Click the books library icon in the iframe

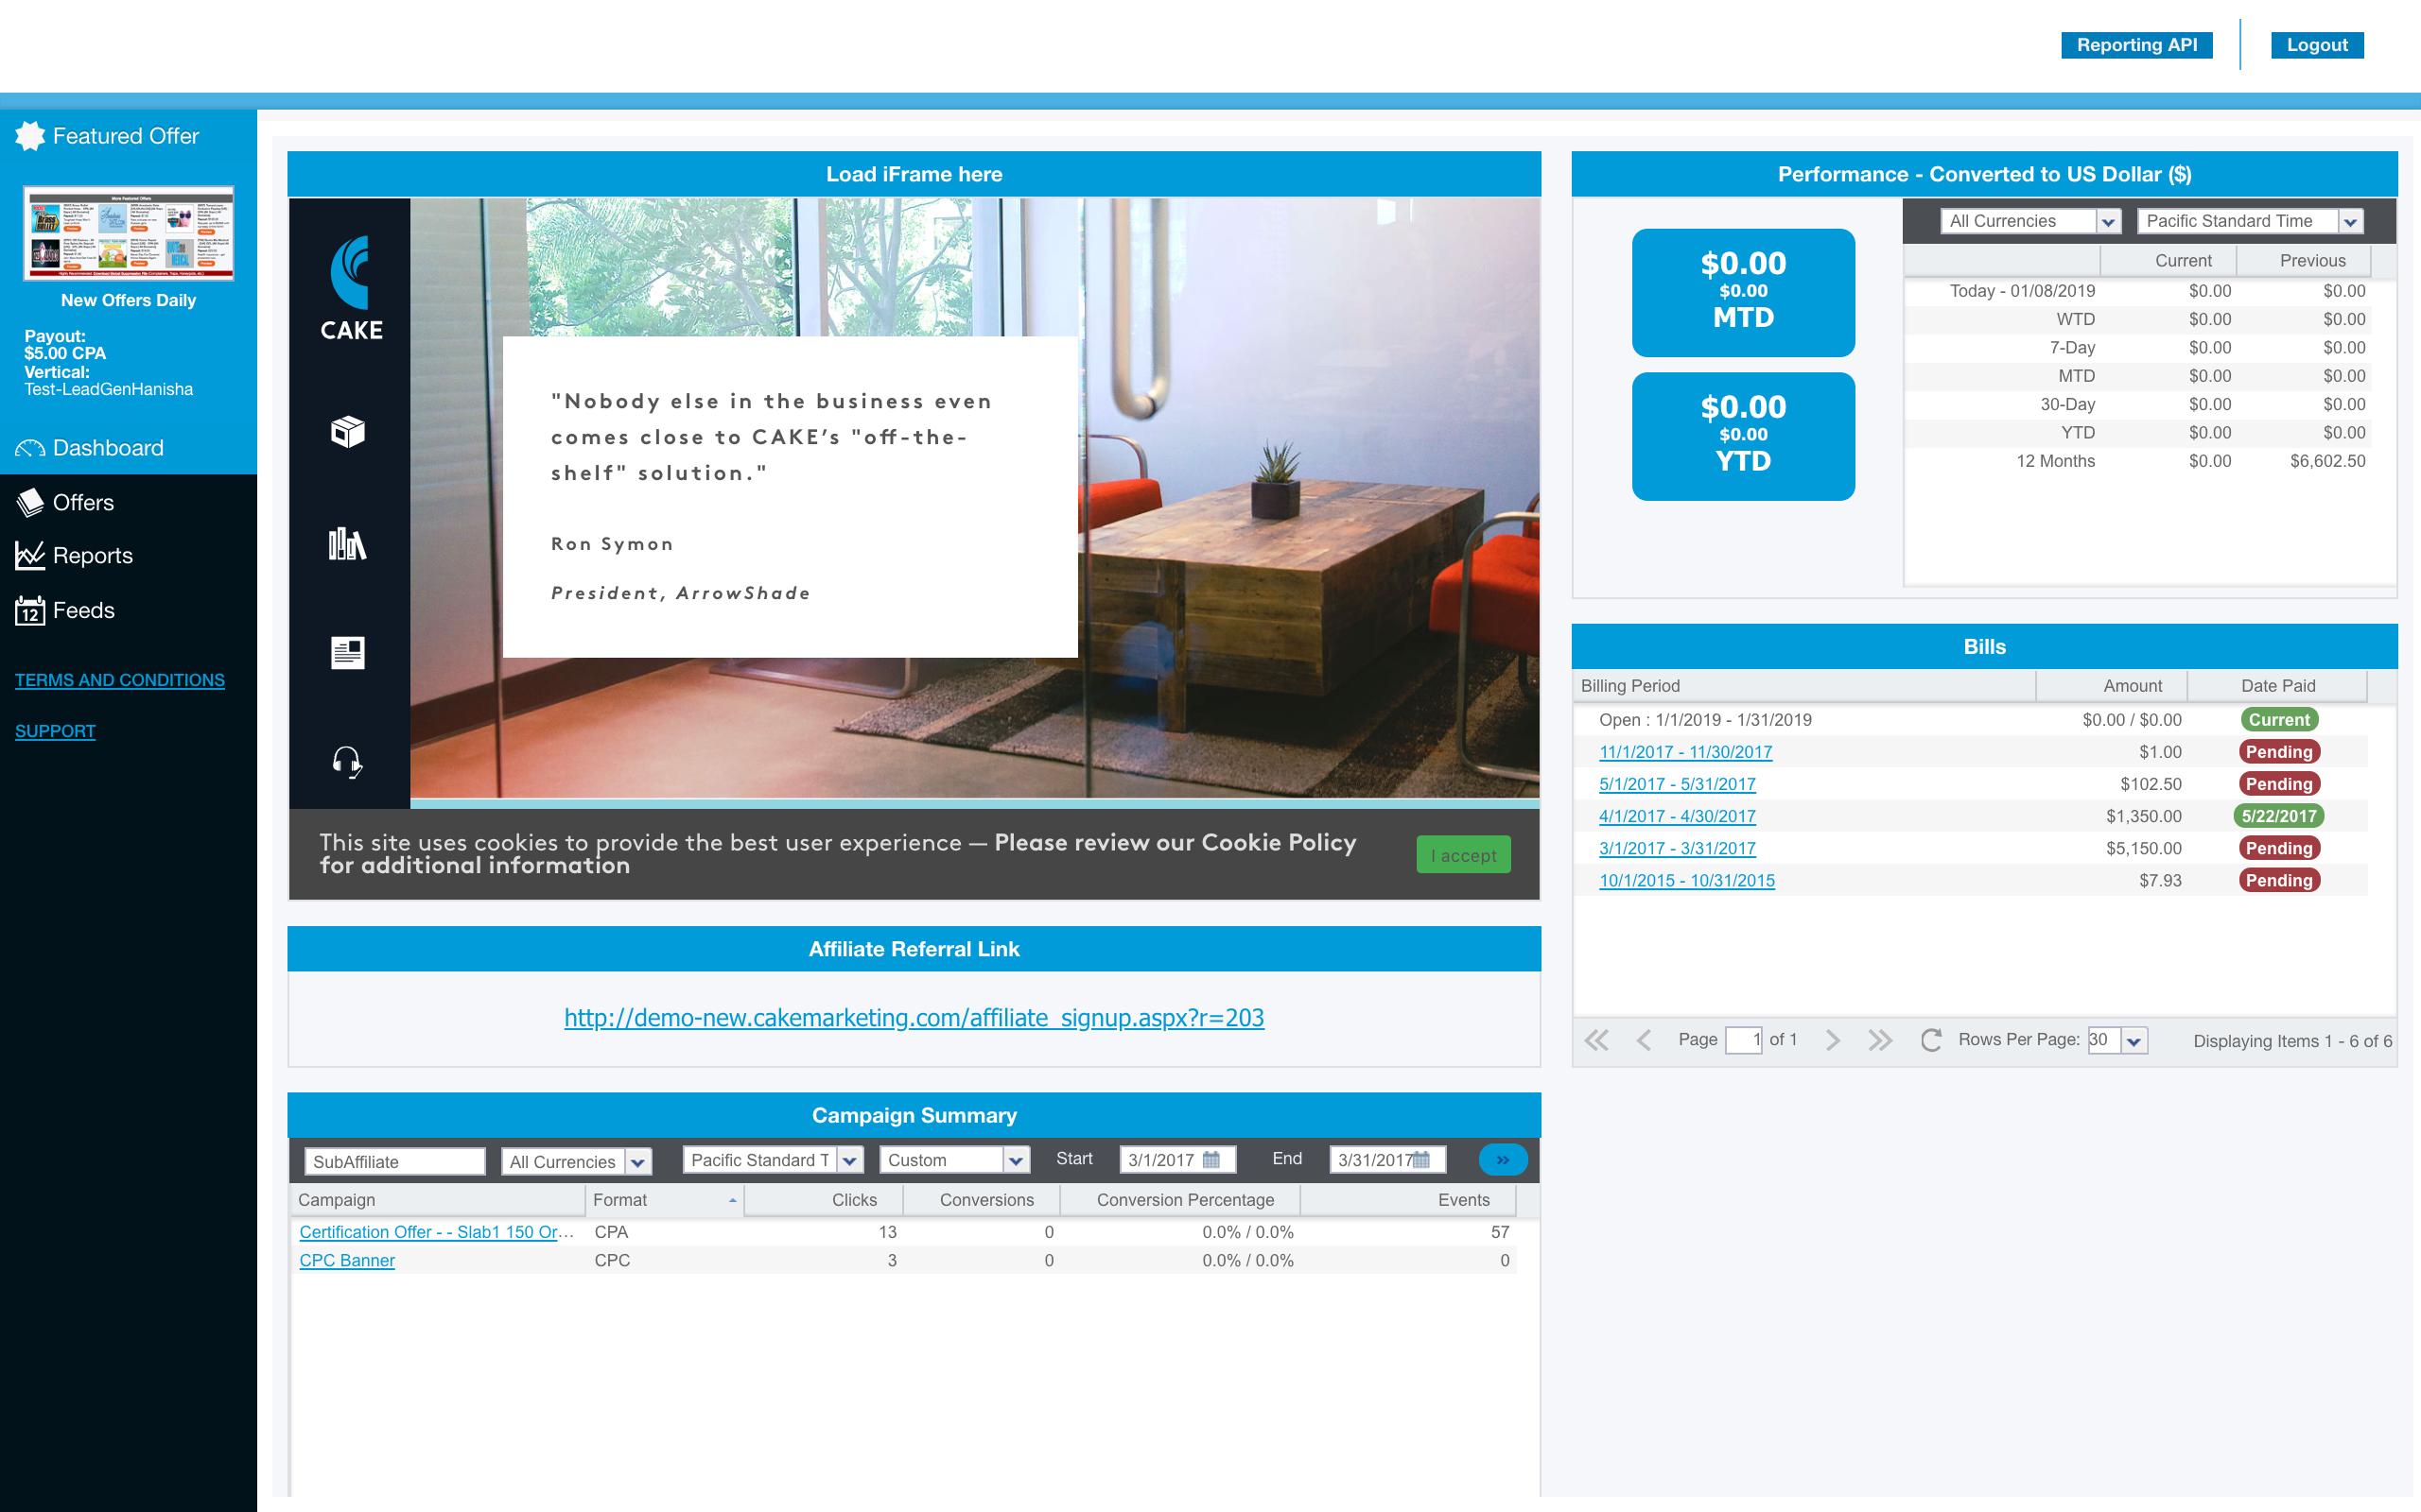tap(347, 544)
